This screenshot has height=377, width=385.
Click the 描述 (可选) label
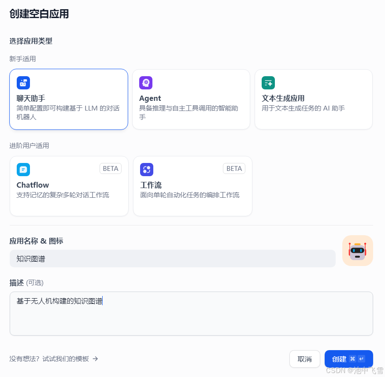click(26, 283)
